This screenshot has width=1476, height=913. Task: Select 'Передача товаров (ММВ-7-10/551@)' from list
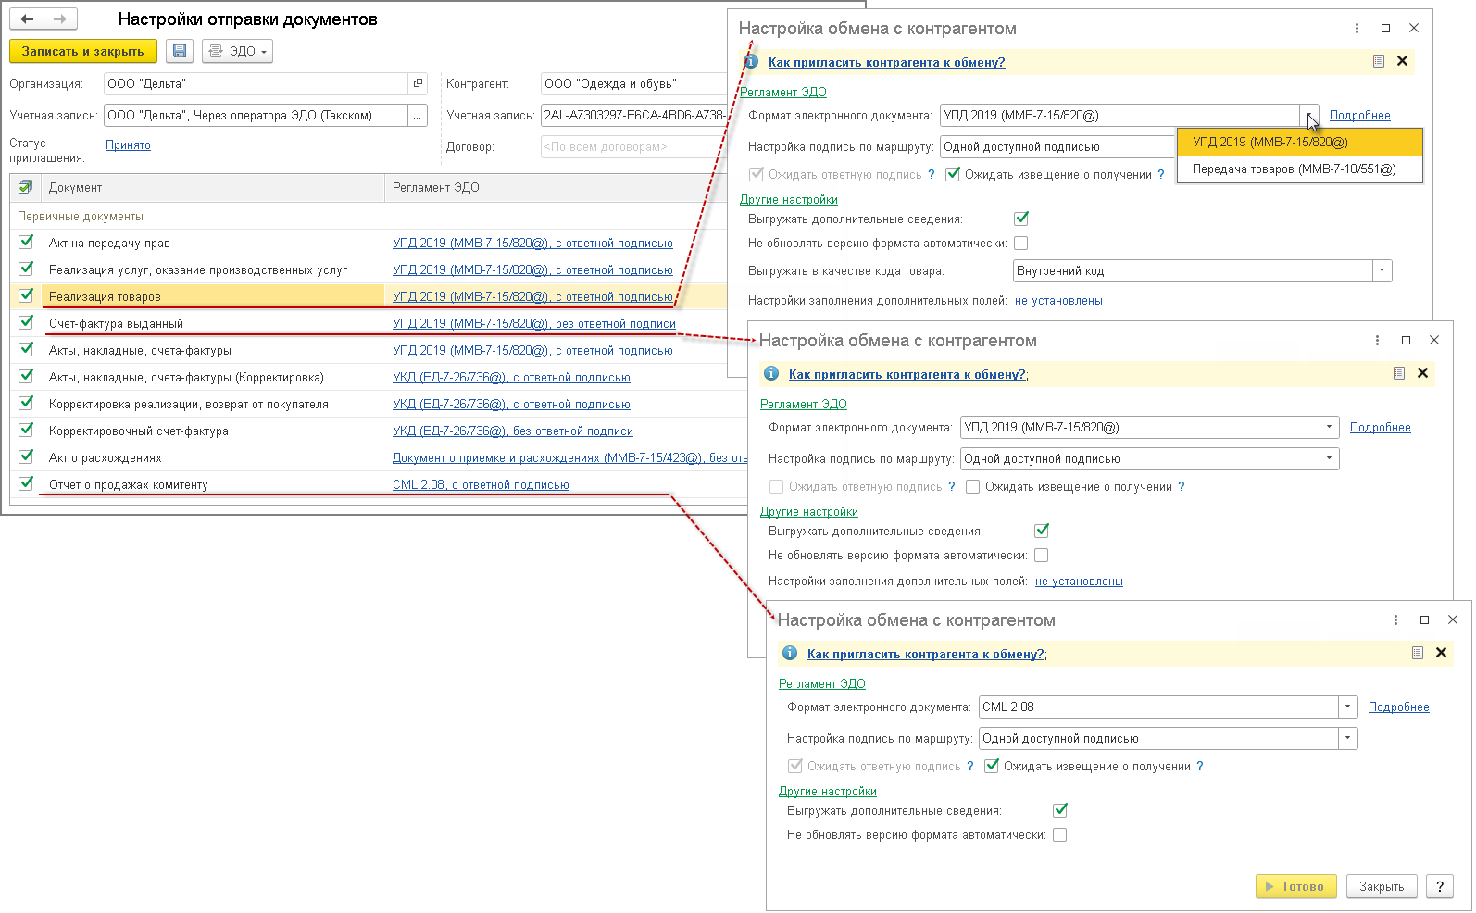[1294, 169]
